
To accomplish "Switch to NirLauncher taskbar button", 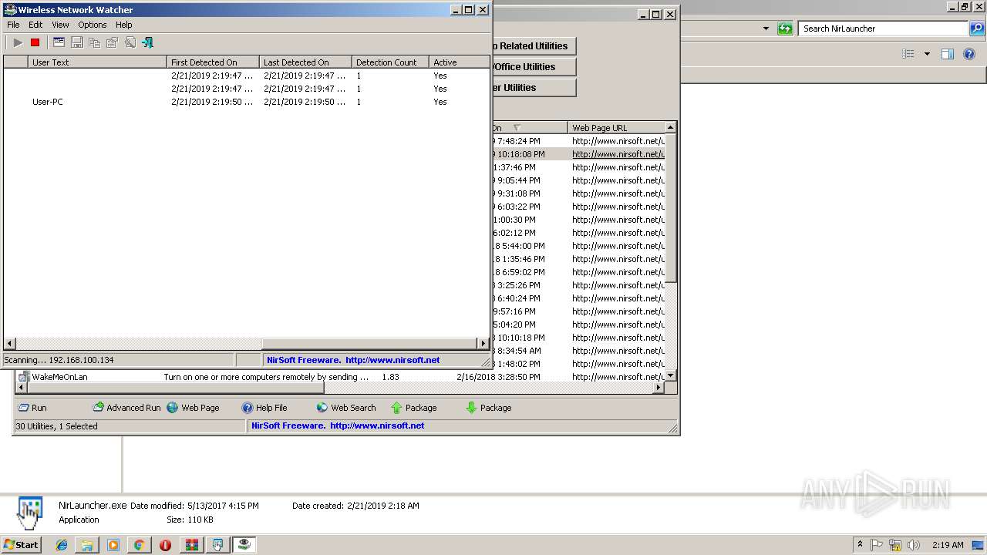I will [218, 545].
